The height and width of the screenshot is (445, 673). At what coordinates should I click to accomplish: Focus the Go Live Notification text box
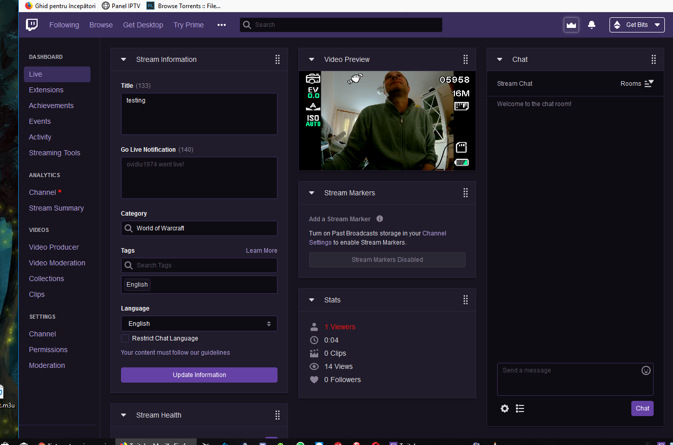[199, 178]
